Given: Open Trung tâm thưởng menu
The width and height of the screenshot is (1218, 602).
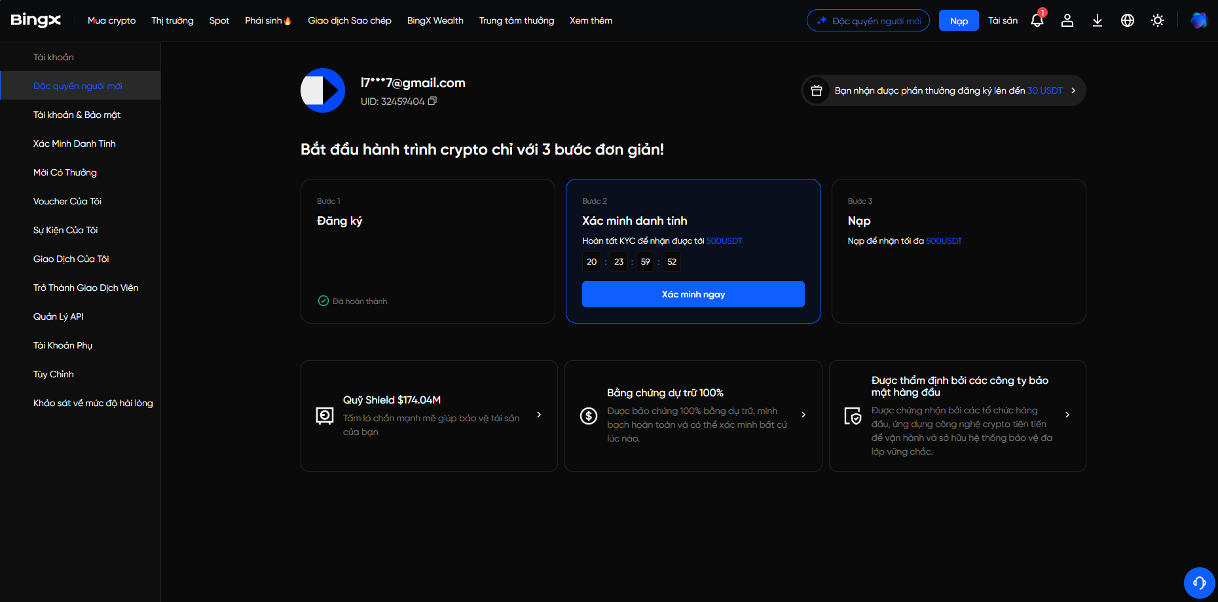Looking at the screenshot, I should coord(517,20).
